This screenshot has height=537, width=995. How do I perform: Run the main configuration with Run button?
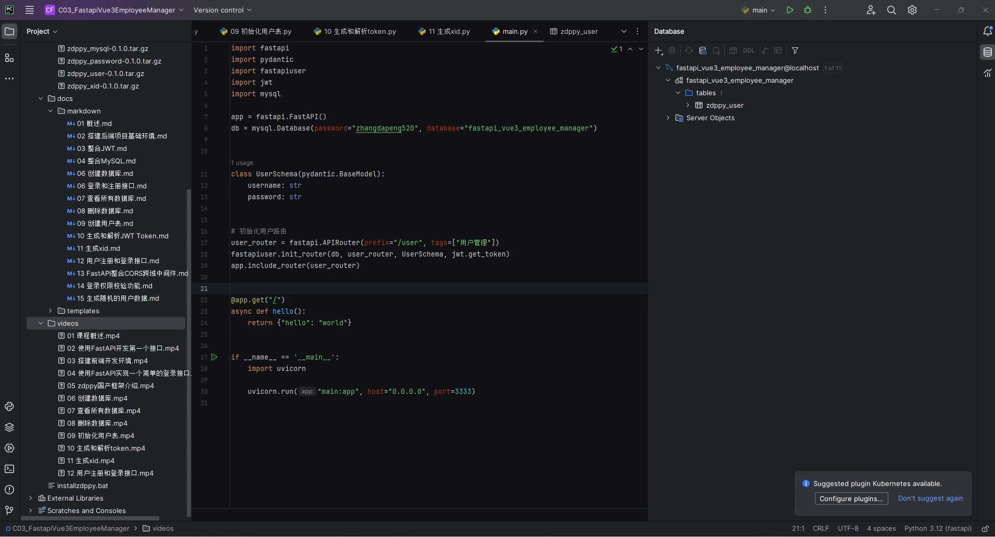pos(789,10)
